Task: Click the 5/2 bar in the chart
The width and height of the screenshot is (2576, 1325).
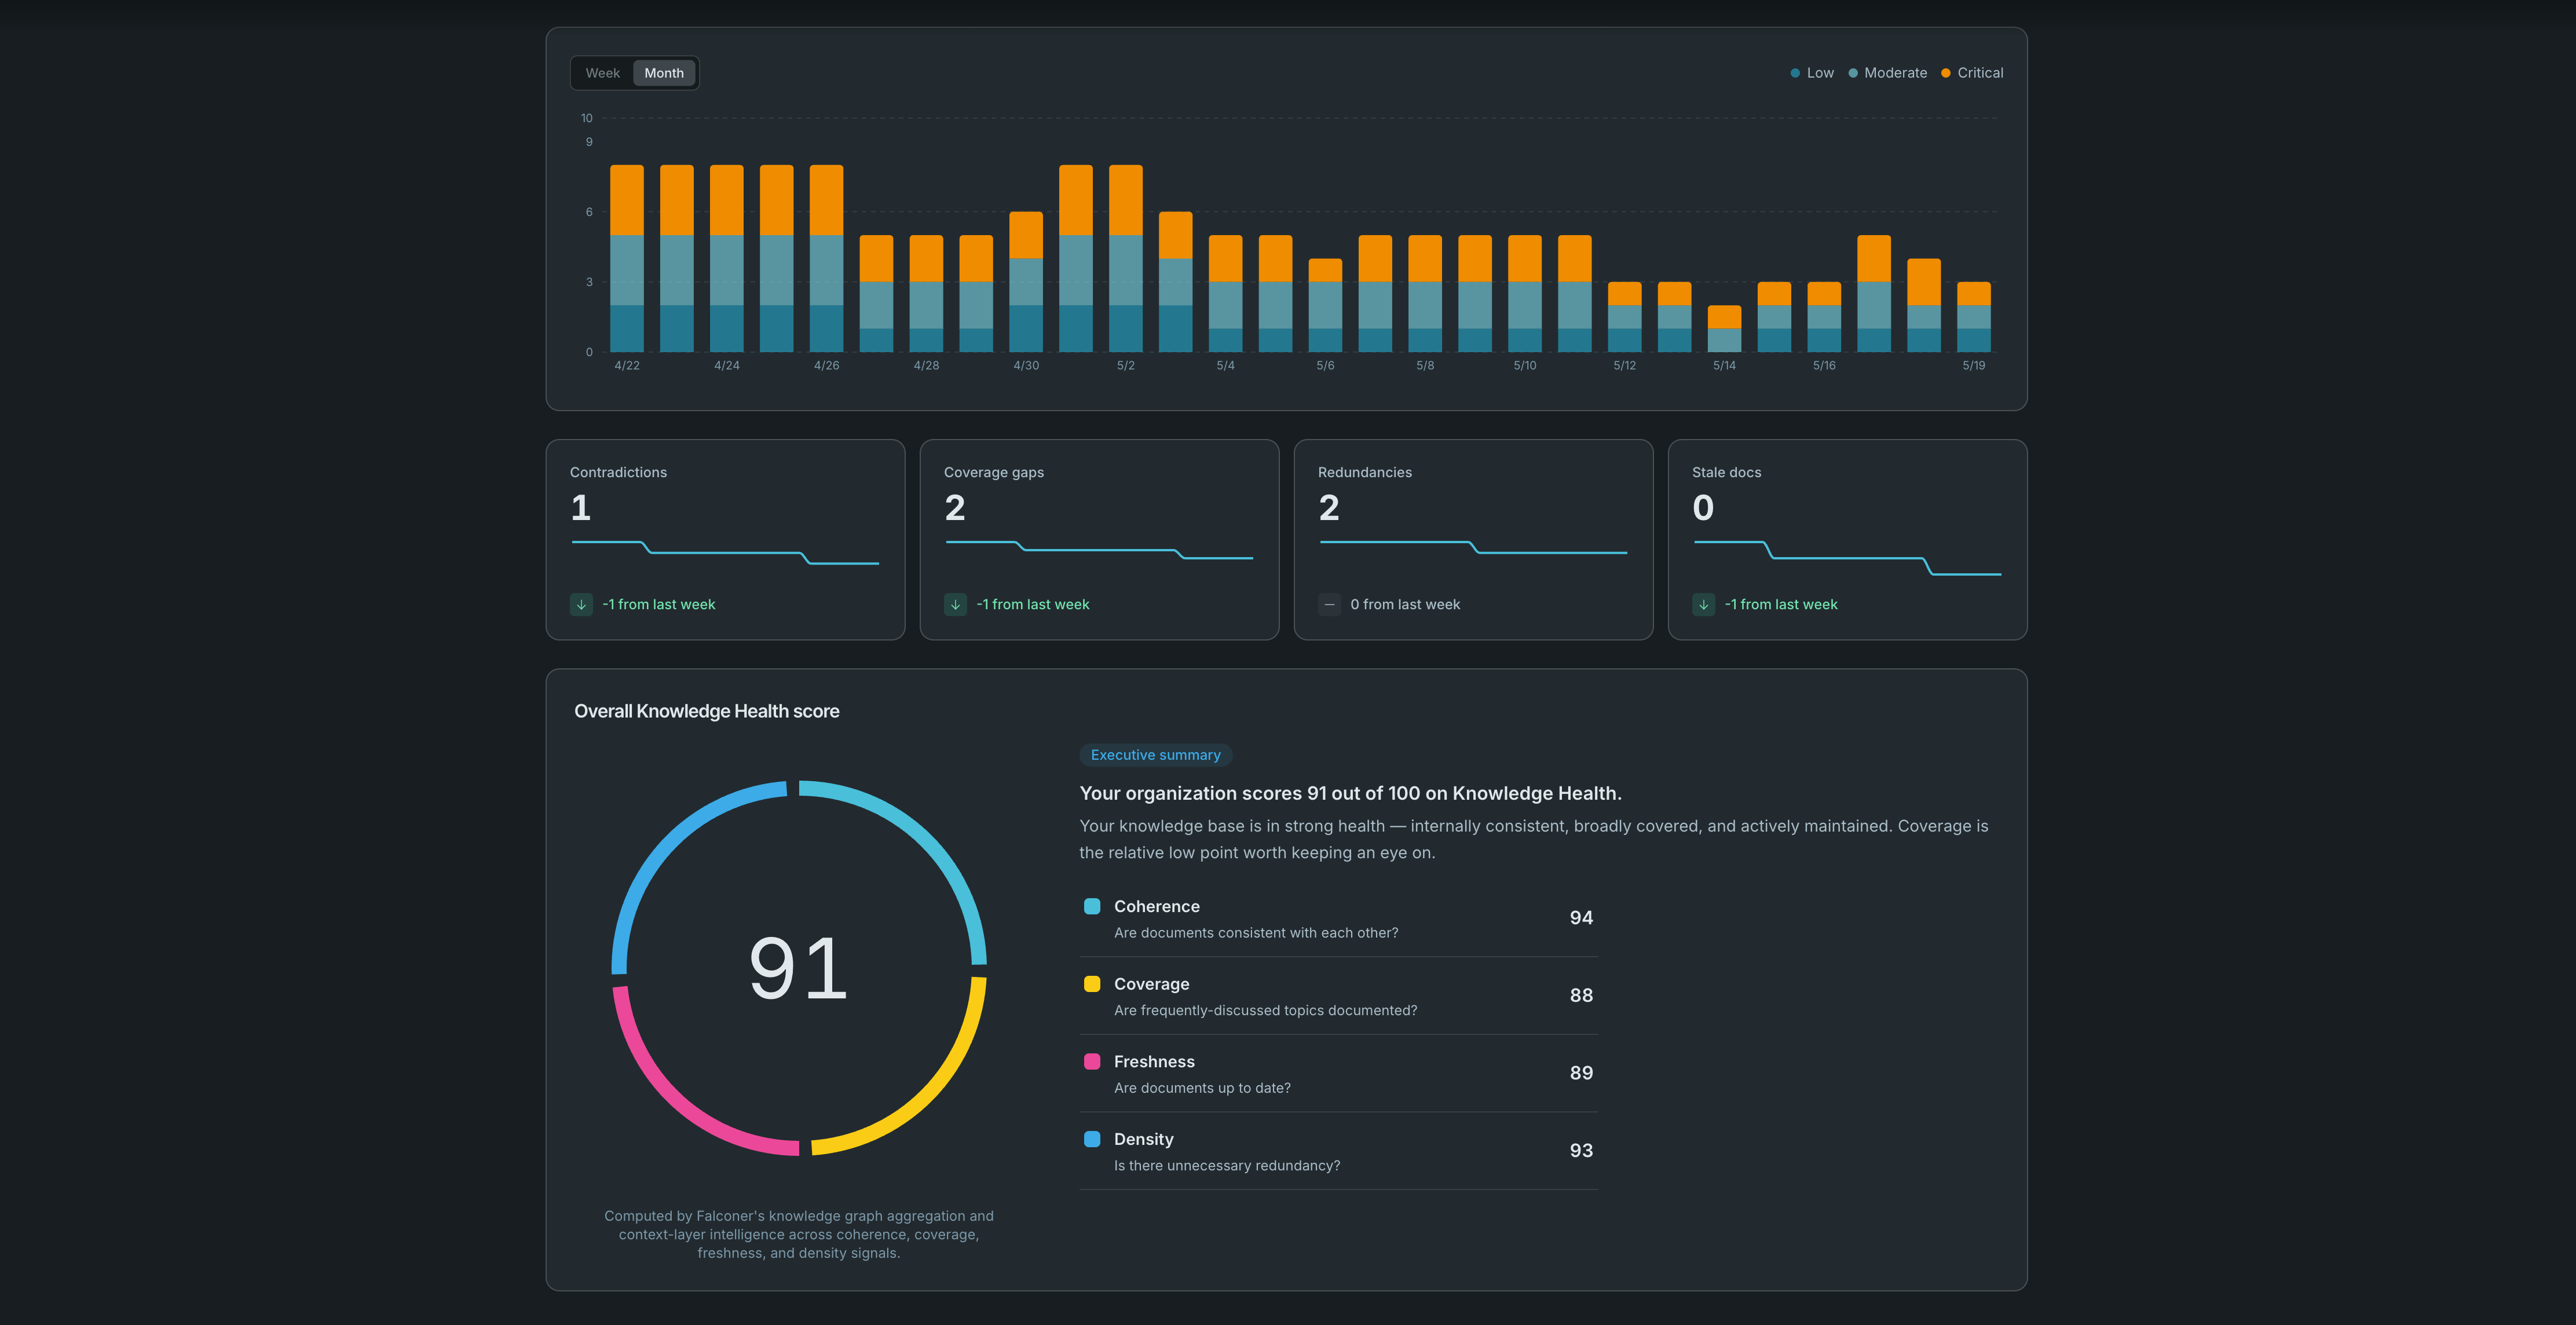Action: (1126, 258)
